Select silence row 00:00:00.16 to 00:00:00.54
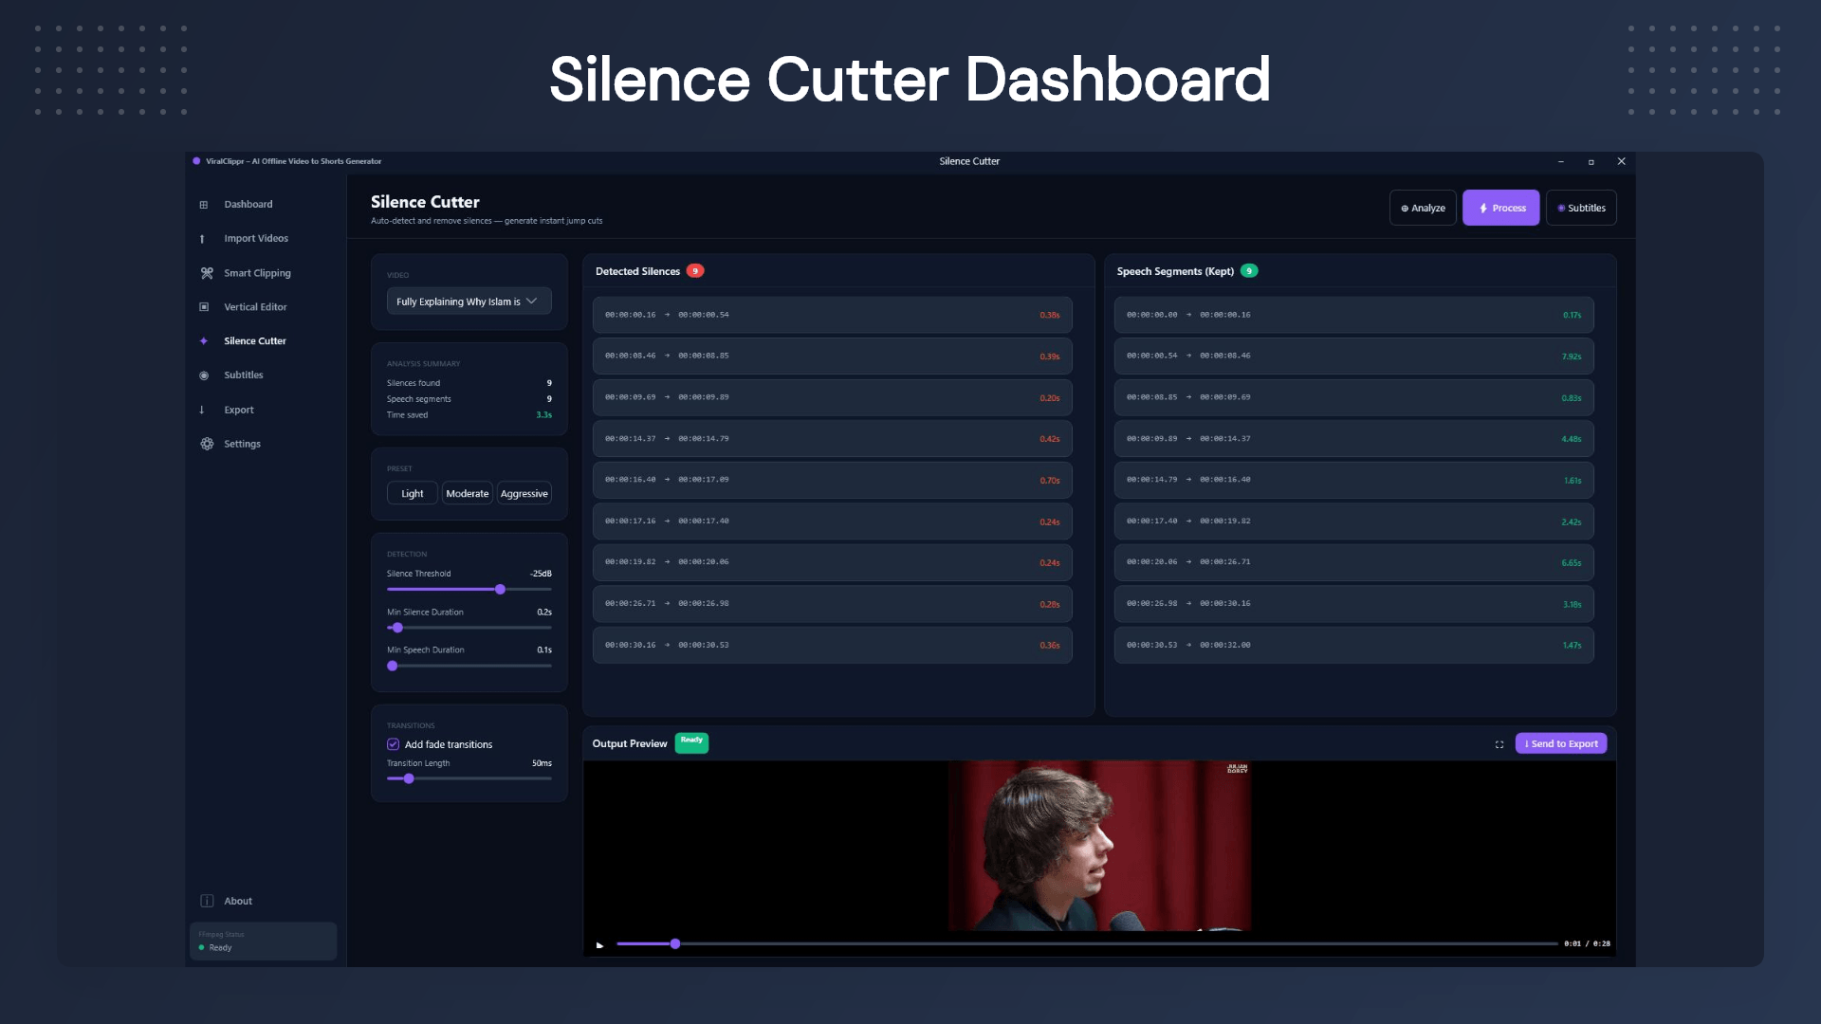The image size is (1821, 1024). [x=832, y=315]
